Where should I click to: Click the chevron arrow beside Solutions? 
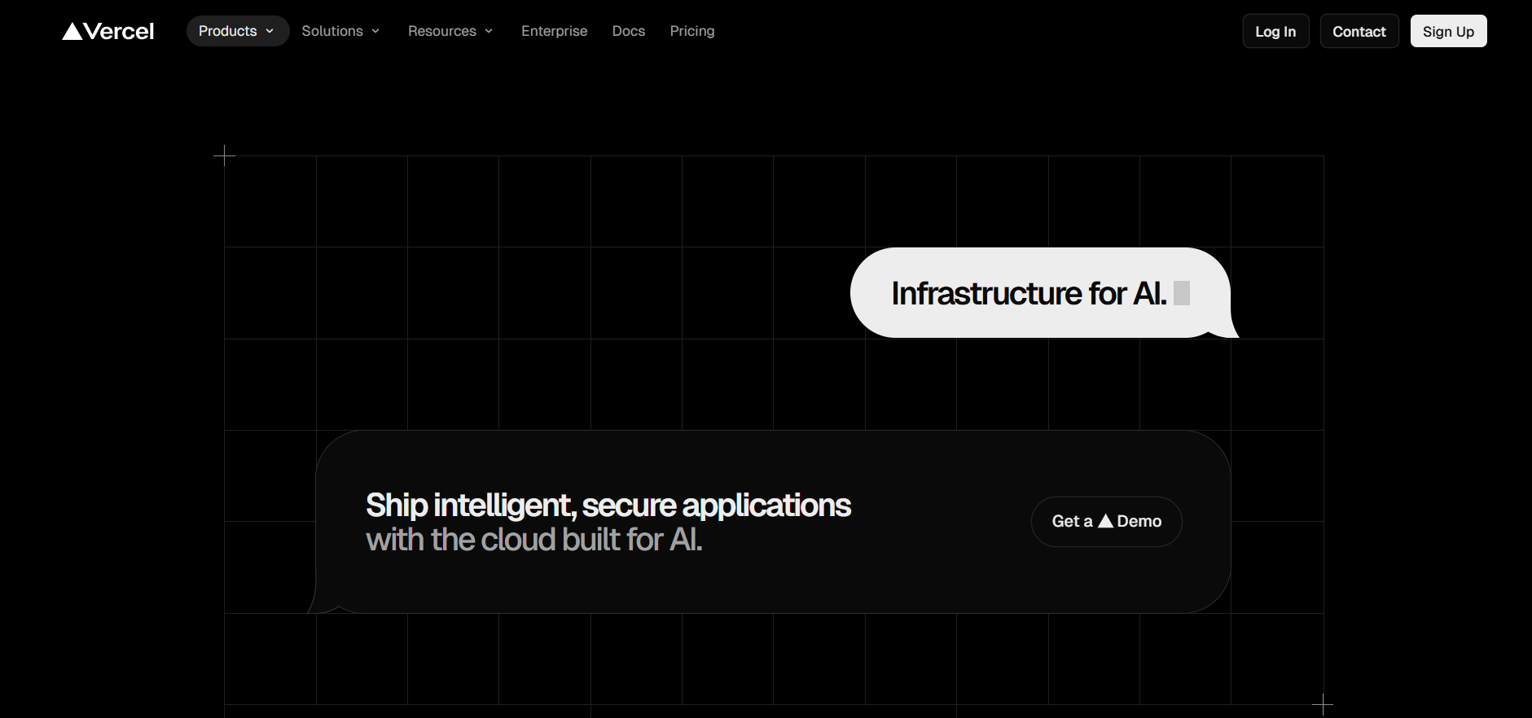coord(375,31)
